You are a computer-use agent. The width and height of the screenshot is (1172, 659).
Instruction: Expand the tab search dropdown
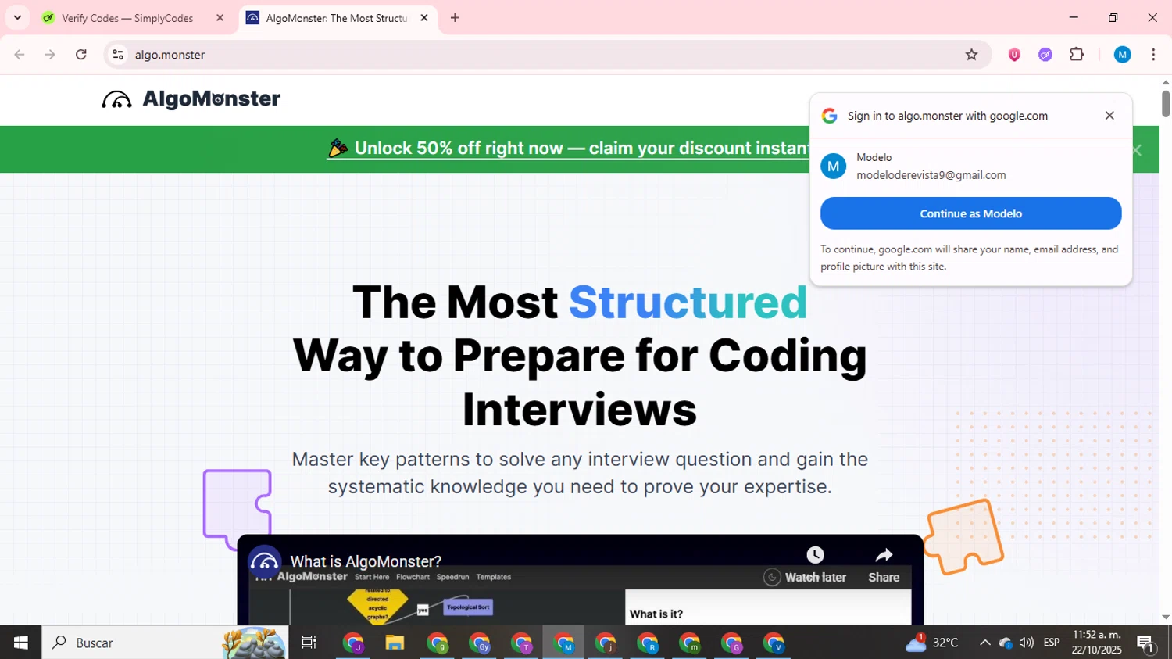[x=17, y=18]
